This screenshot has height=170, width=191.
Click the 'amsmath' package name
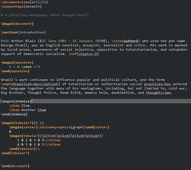[33, 6]
